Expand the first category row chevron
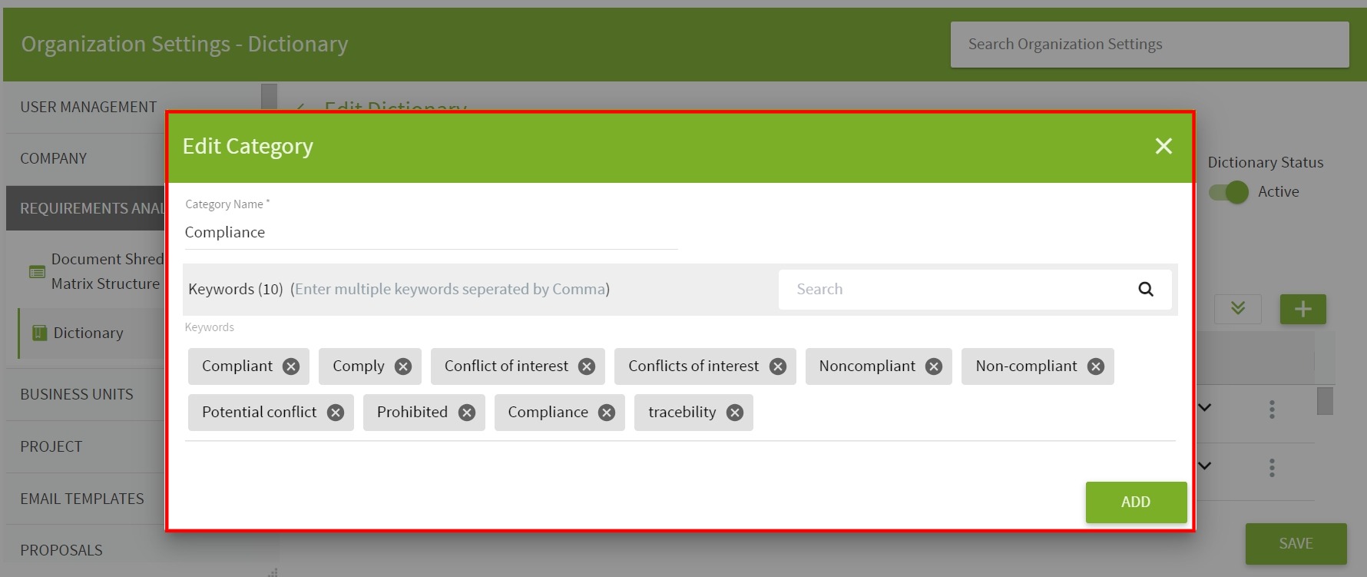Screen dimensions: 1367x577 pyautogui.click(x=1204, y=407)
